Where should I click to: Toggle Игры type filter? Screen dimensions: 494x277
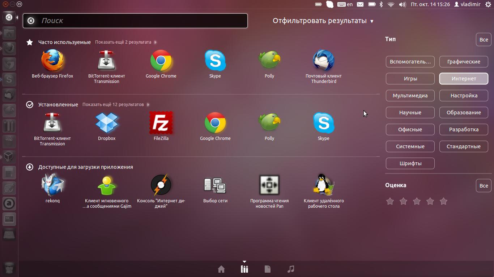click(x=410, y=79)
